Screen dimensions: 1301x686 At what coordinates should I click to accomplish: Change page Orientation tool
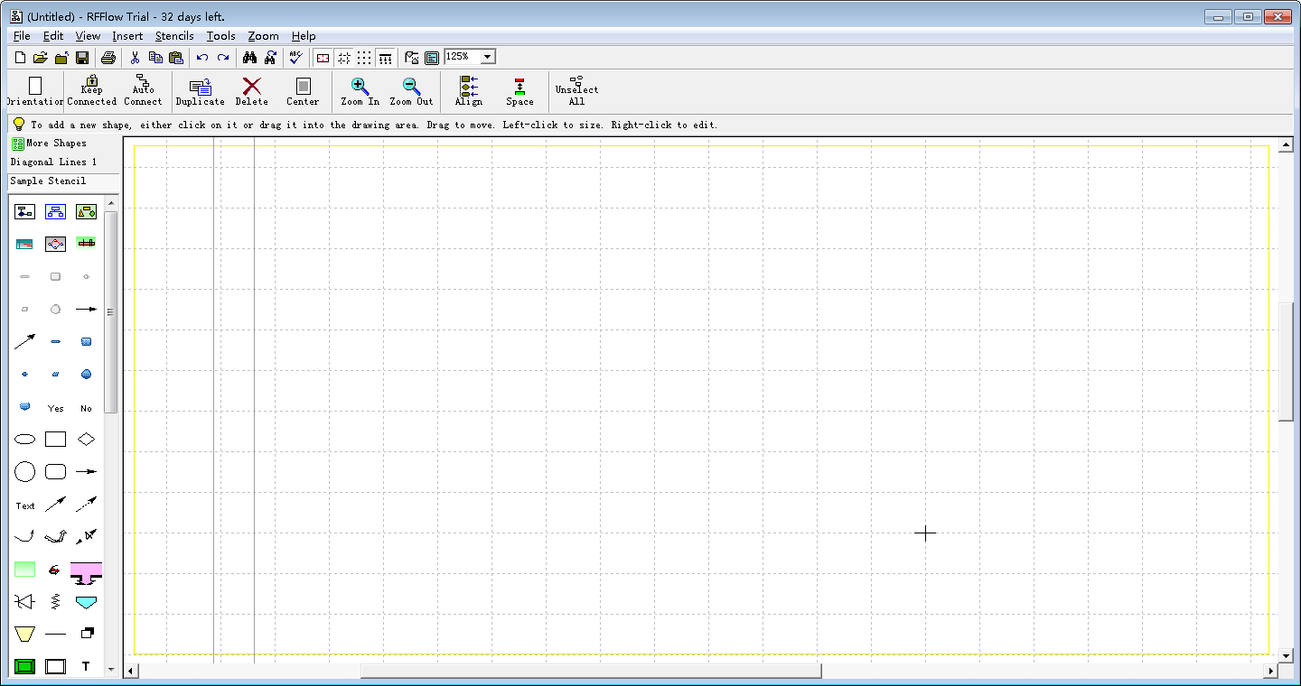[35, 91]
